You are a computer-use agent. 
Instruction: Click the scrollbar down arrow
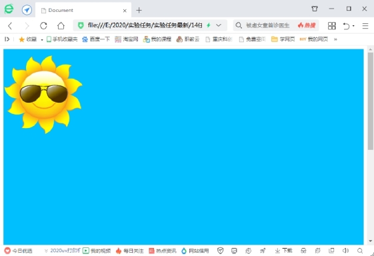(x=370, y=241)
